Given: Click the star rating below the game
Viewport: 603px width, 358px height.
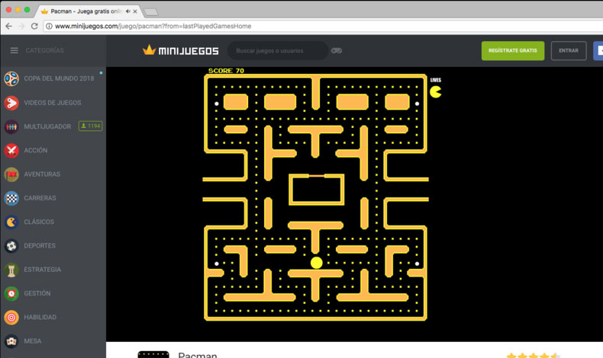Looking at the screenshot, I should (x=534, y=356).
